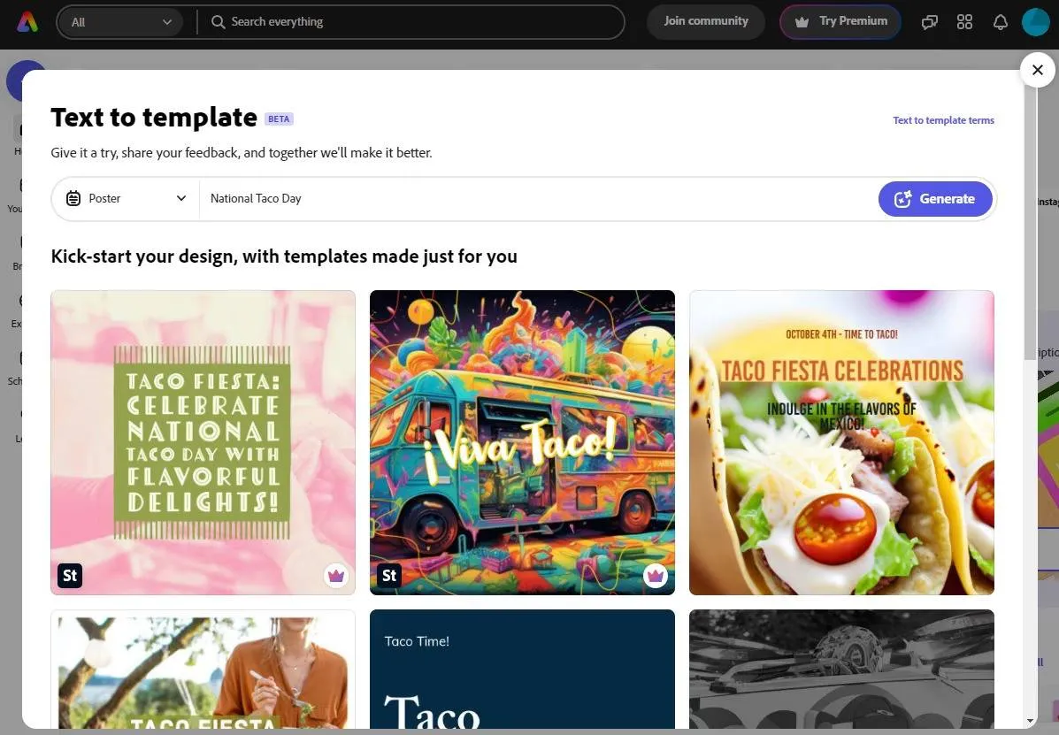Open the notifications bell icon
Viewport: 1059px width, 735px height.
point(1000,22)
